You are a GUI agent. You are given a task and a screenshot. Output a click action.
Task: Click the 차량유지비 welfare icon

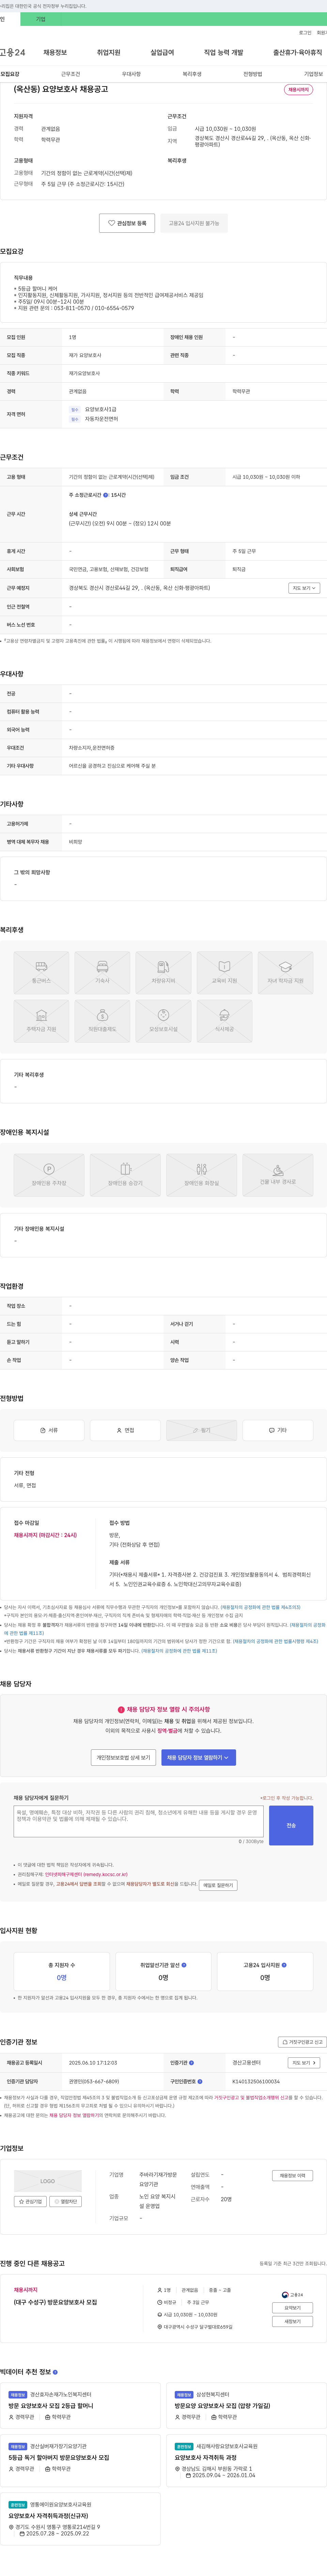(x=163, y=973)
